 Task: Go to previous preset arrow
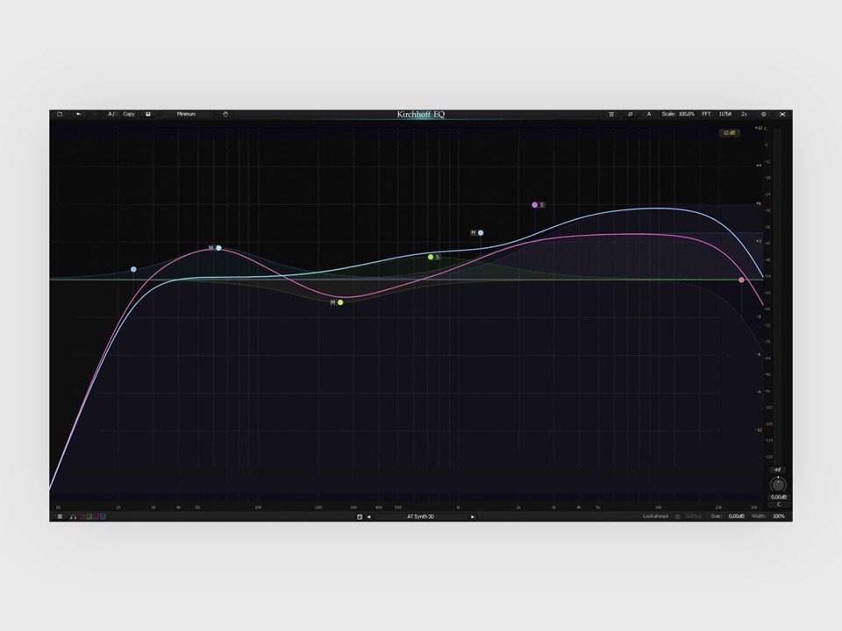[x=369, y=517]
